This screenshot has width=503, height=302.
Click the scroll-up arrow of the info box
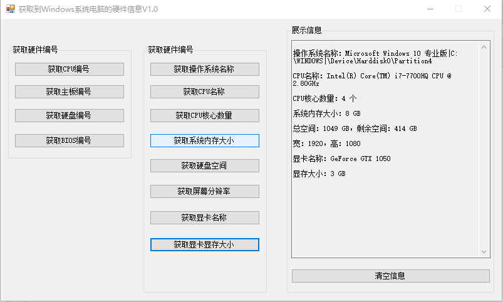484,47
